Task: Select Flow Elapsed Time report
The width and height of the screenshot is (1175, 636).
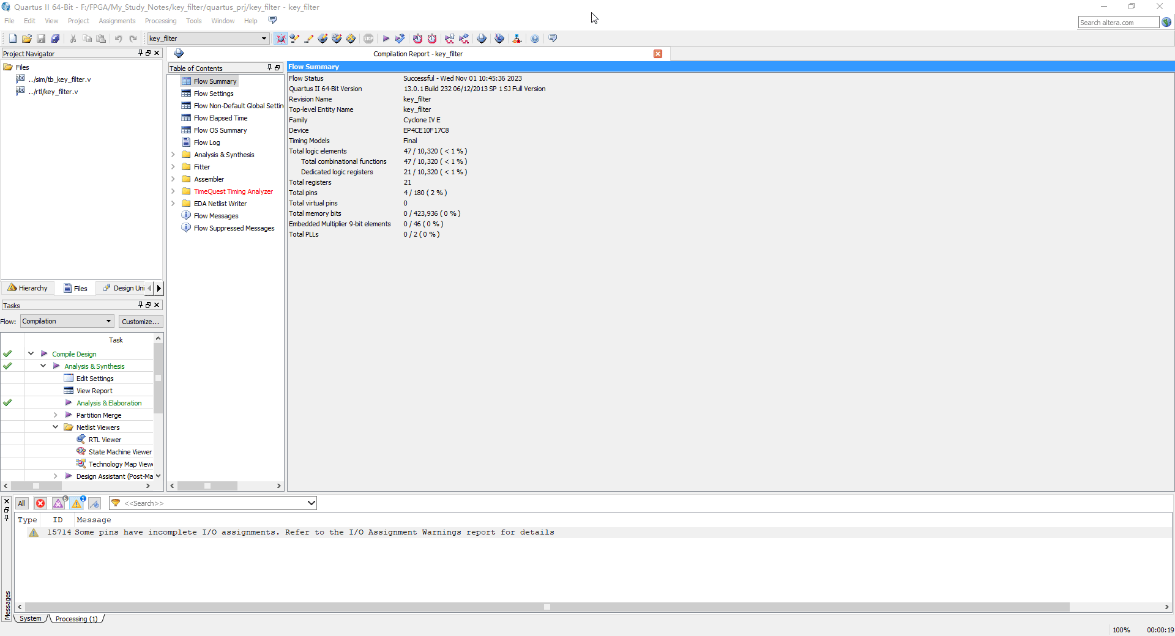Action: pyautogui.click(x=220, y=118)
